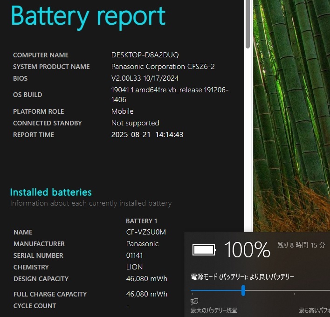The height and width of the screenshot is (317, 330).
Task: Click the battery report vertical scrollbar
Action: click(247, 24)
